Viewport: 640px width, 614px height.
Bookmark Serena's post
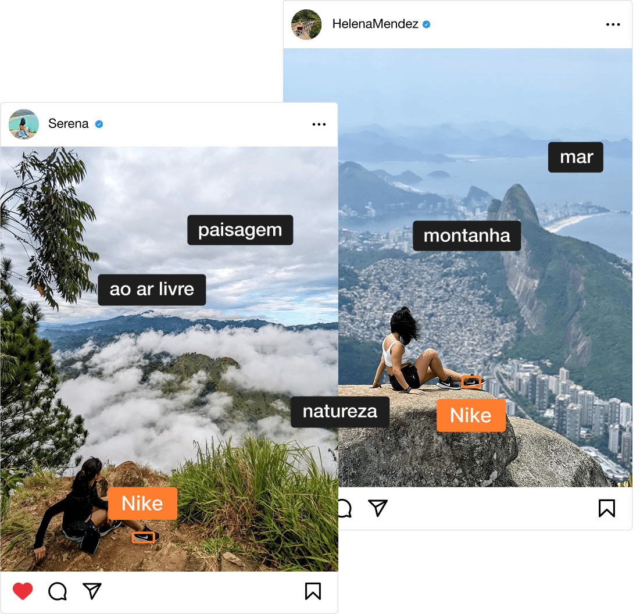pos(313,591)
